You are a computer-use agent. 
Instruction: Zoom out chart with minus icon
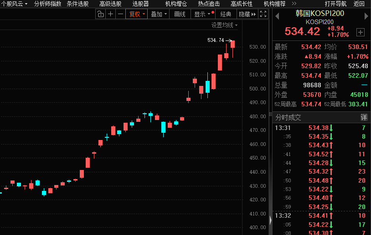(x=120, y=14)
